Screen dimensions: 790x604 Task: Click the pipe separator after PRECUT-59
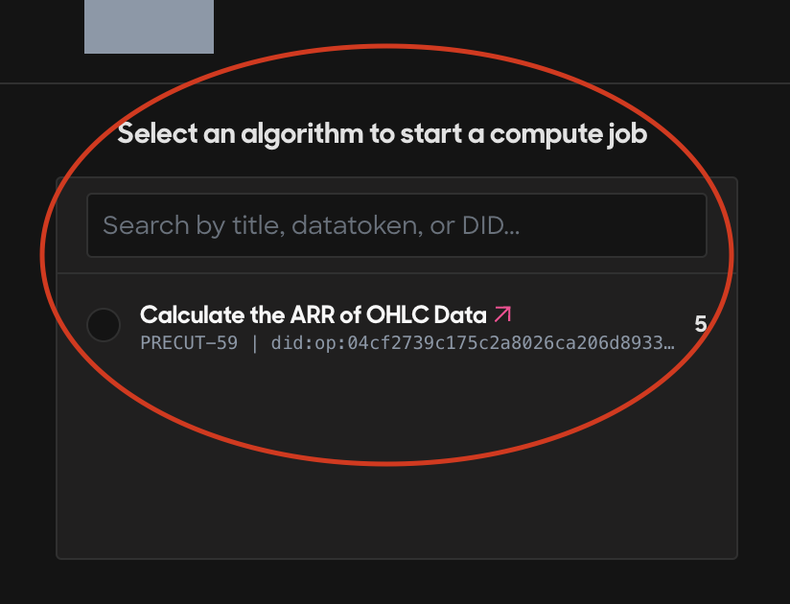[x=254, y=343]
